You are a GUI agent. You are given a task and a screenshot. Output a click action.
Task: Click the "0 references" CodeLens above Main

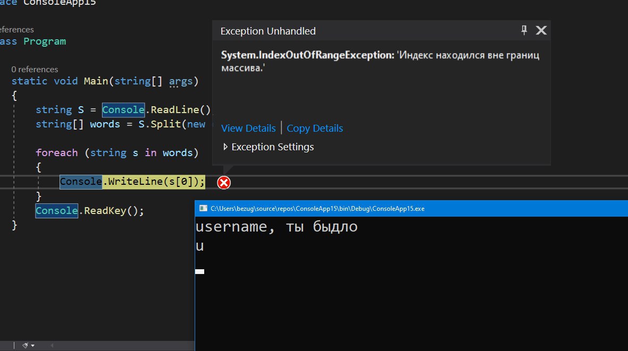pyautogui.click(x=35, y=69)
